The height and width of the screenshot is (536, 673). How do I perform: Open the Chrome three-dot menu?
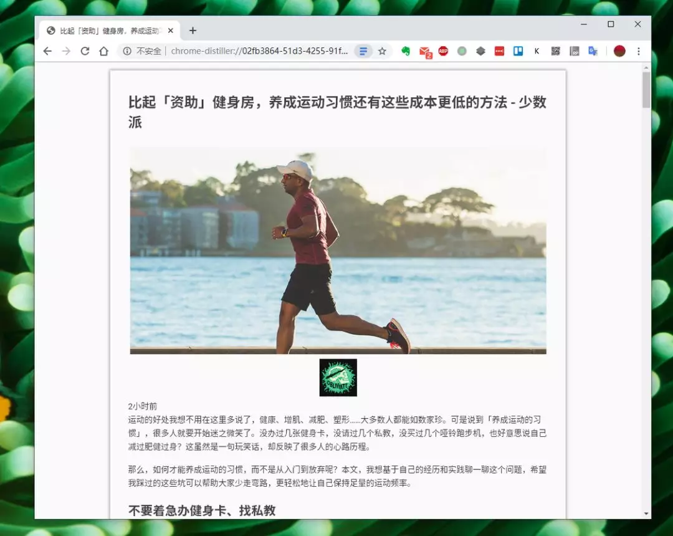[x=638, y=51]
